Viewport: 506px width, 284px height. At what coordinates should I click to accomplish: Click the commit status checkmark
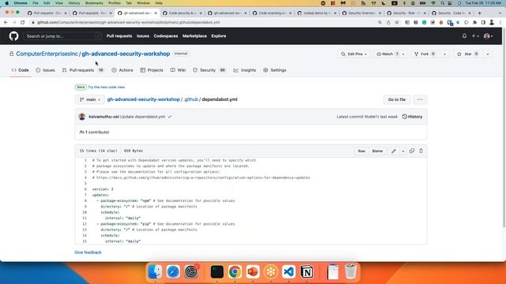point(170,117)
